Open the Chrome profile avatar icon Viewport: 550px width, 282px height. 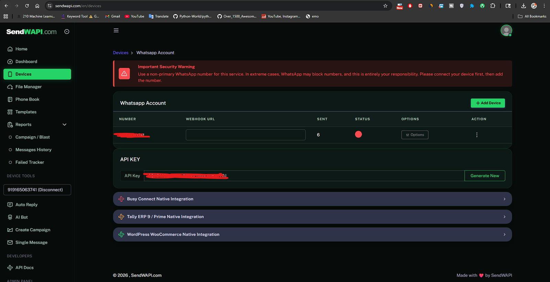point(534,6)
